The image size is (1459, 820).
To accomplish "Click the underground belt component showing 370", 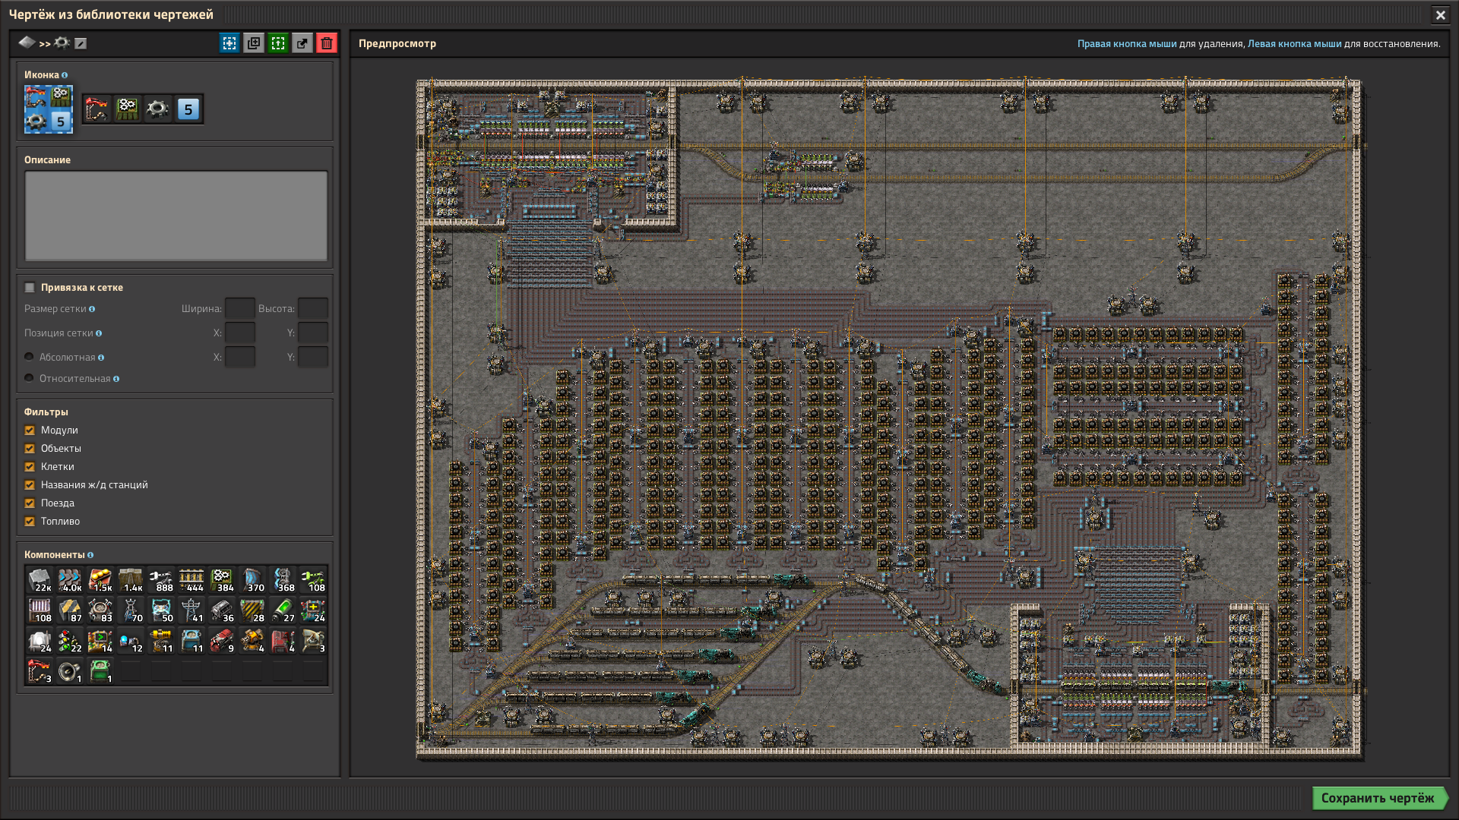I will coord(252,580).
